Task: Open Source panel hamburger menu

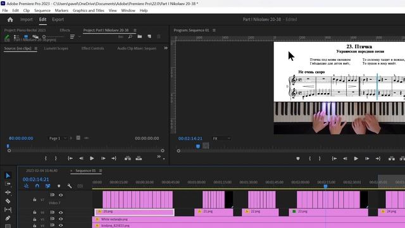Action: coord(35,48)
